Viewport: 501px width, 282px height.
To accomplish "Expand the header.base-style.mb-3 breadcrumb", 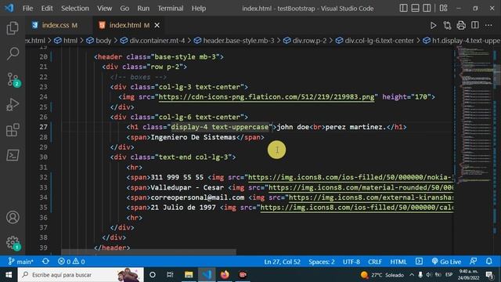I will (x=235, y=41).
